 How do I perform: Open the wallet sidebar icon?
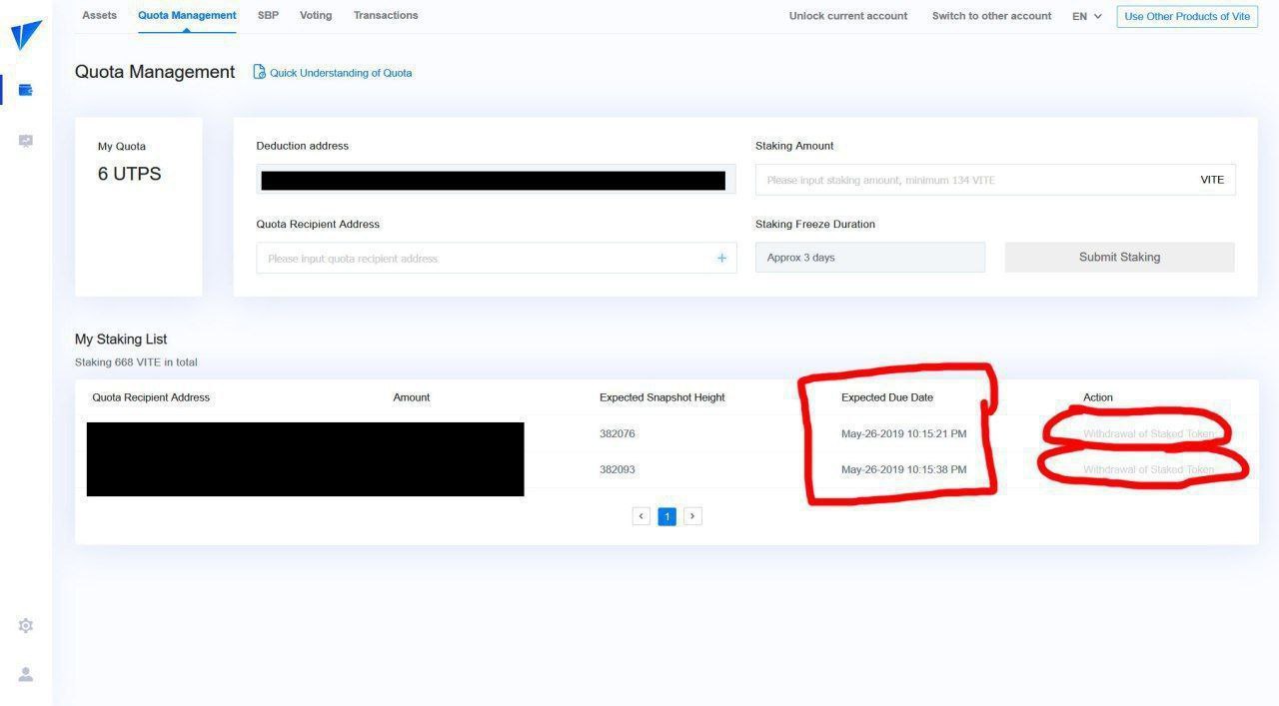[x=26, y=90]
